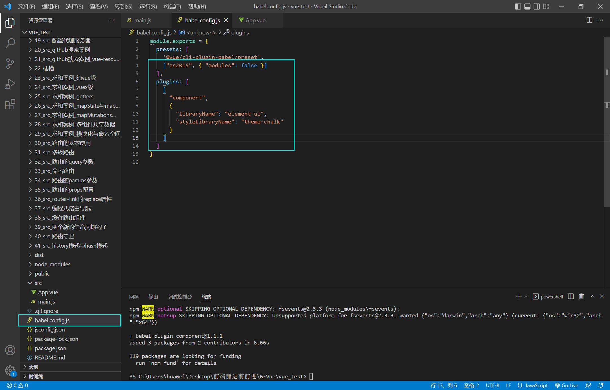Switch to the App.vue editor tab
This screenshot has height=390, width=610.
point(257,20)
